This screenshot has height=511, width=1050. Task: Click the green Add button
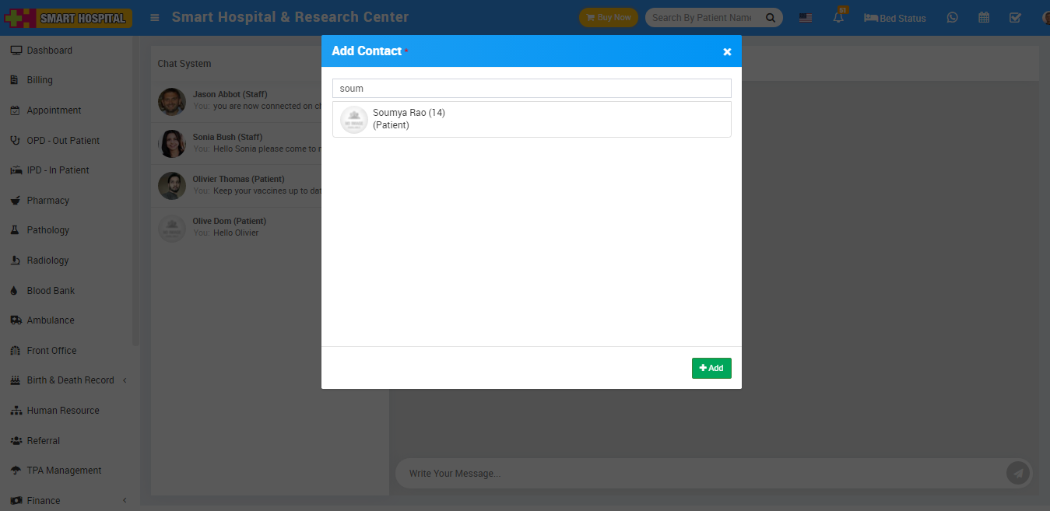coord(711,368)
